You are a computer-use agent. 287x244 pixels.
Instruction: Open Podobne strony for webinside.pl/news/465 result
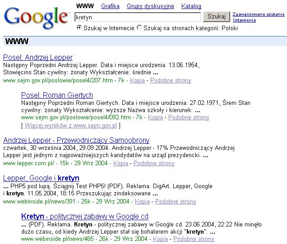[x=194, y=239]
